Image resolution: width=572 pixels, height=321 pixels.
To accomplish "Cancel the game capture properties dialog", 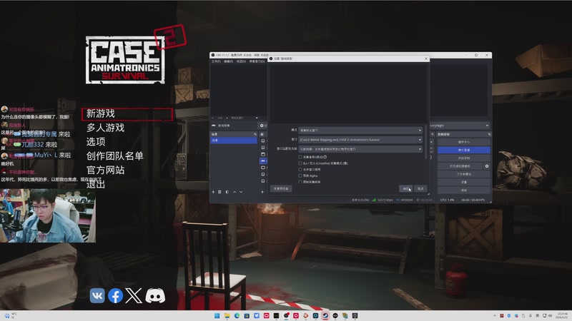I will tap(420, 188).
